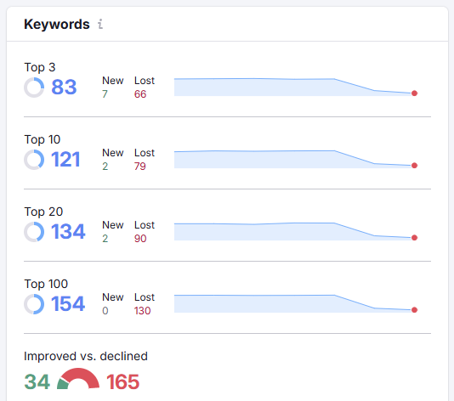Click the Top 3 donut chart icon

click(x=34, y=88)
